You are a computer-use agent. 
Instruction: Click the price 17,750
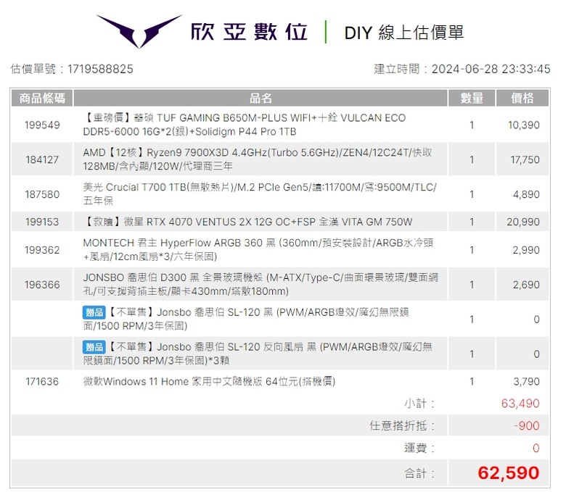525,159
